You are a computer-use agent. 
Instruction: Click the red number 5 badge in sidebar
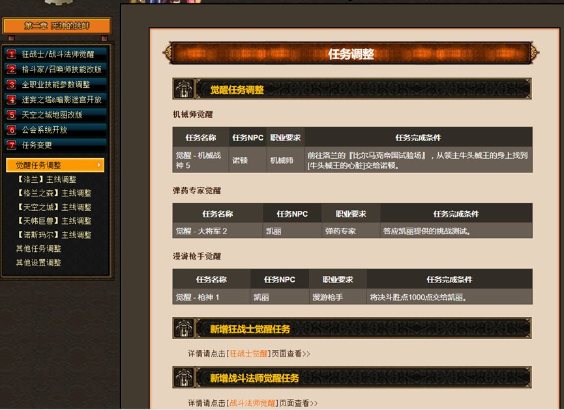[12, 115]
